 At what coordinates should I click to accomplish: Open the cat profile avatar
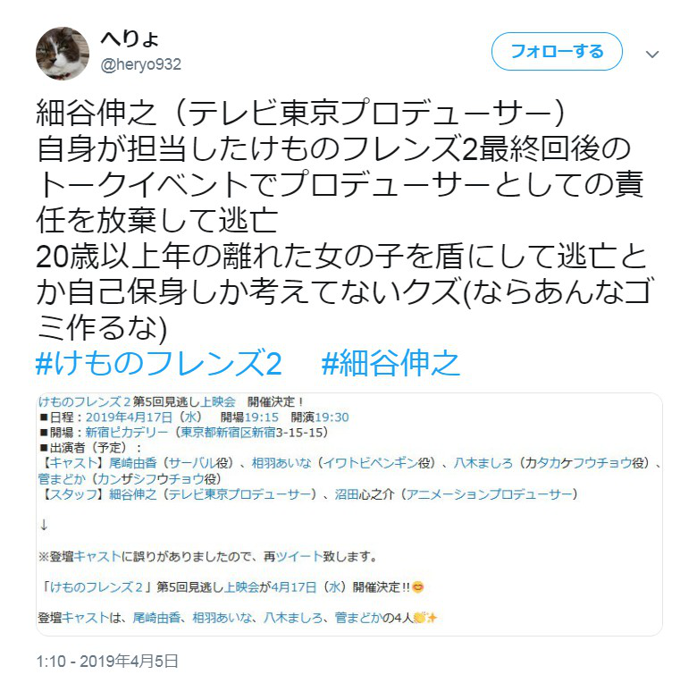(63, 54)
